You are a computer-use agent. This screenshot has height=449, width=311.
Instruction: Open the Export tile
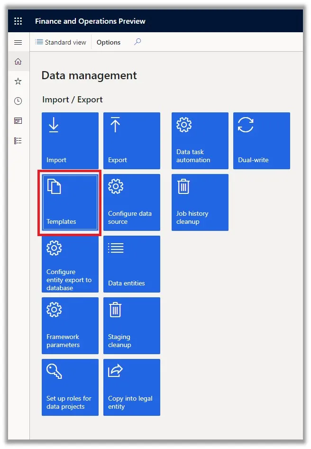132,141
